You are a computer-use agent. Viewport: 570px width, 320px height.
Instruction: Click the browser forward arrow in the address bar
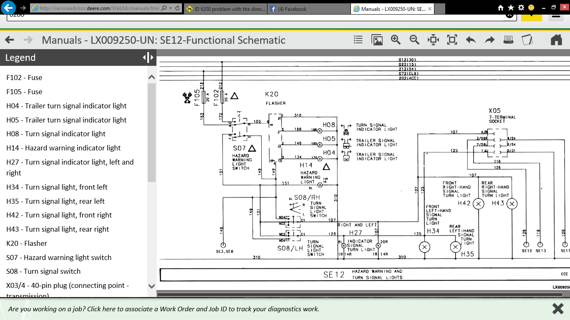pyautogui.click(x=23, y=8)
